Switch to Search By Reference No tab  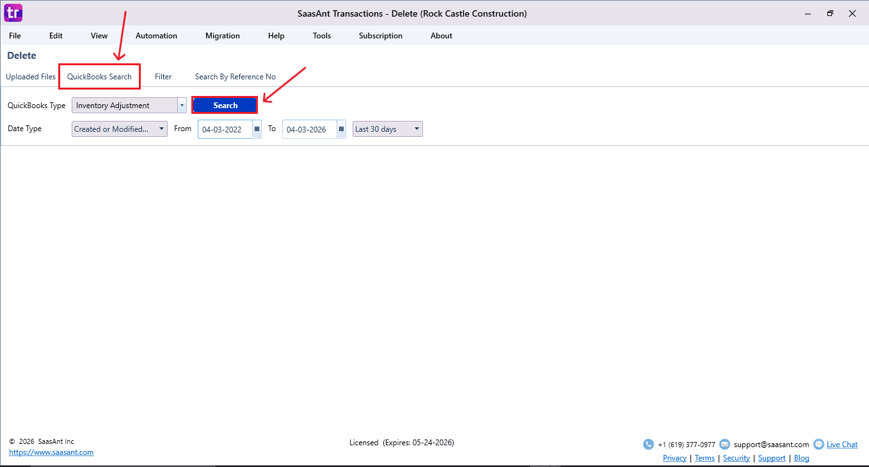tap(235, 77)
